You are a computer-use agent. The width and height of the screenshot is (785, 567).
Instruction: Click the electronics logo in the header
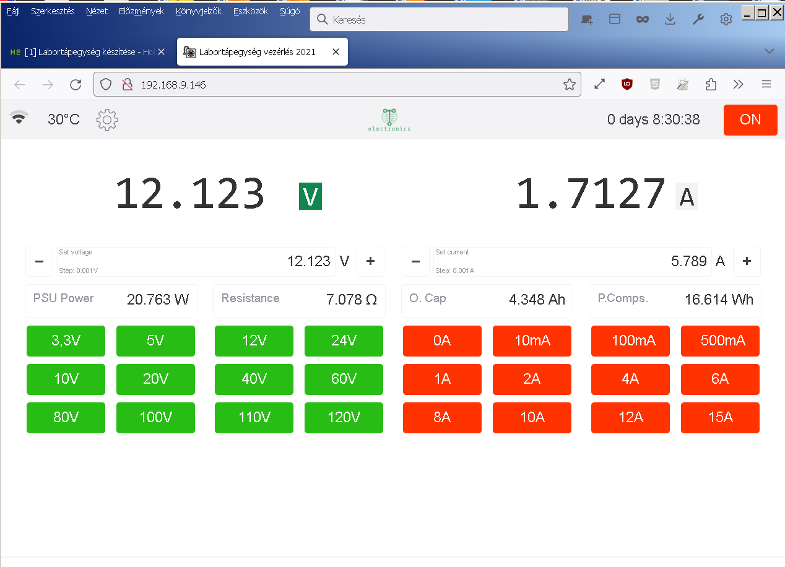(389, 119)
